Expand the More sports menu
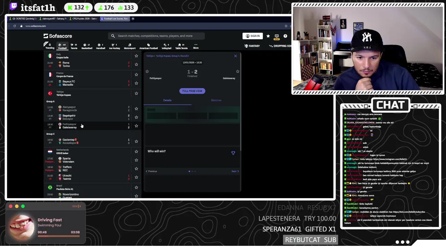The image size is (446, 250). point(196,46)
